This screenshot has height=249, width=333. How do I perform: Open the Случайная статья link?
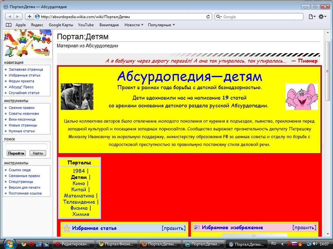tap(25, 93)
